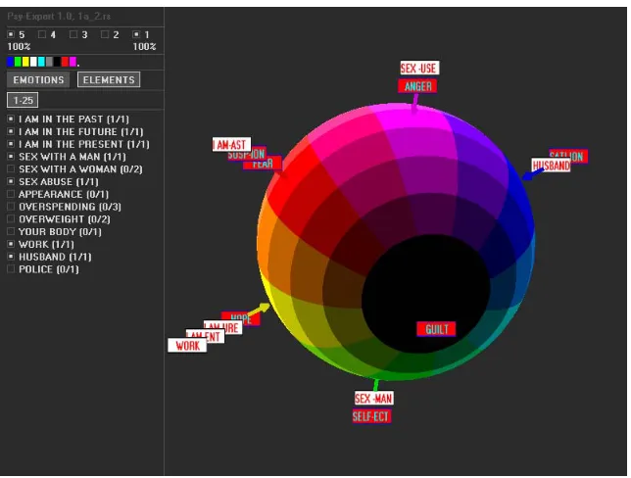This screenshot has width=631, height=478.
Task: Uncheck I AM IN THE PAST
Action: pyautogui.click(x=12, y=119)
